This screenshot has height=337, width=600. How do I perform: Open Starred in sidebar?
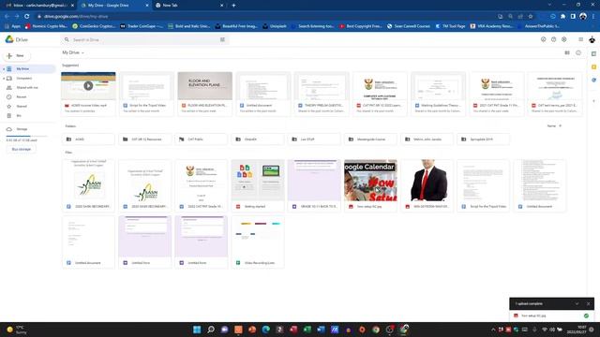28,106
